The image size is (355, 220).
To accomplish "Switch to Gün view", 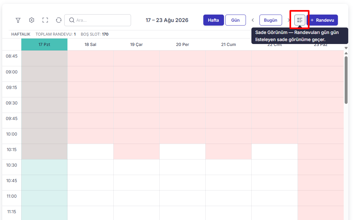I will pos(236,20).
